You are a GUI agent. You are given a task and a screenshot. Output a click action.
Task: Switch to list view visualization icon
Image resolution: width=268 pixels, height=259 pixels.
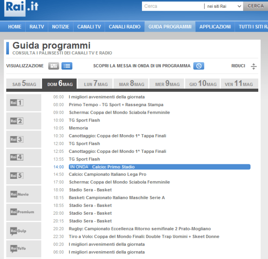tap(67, 66)
